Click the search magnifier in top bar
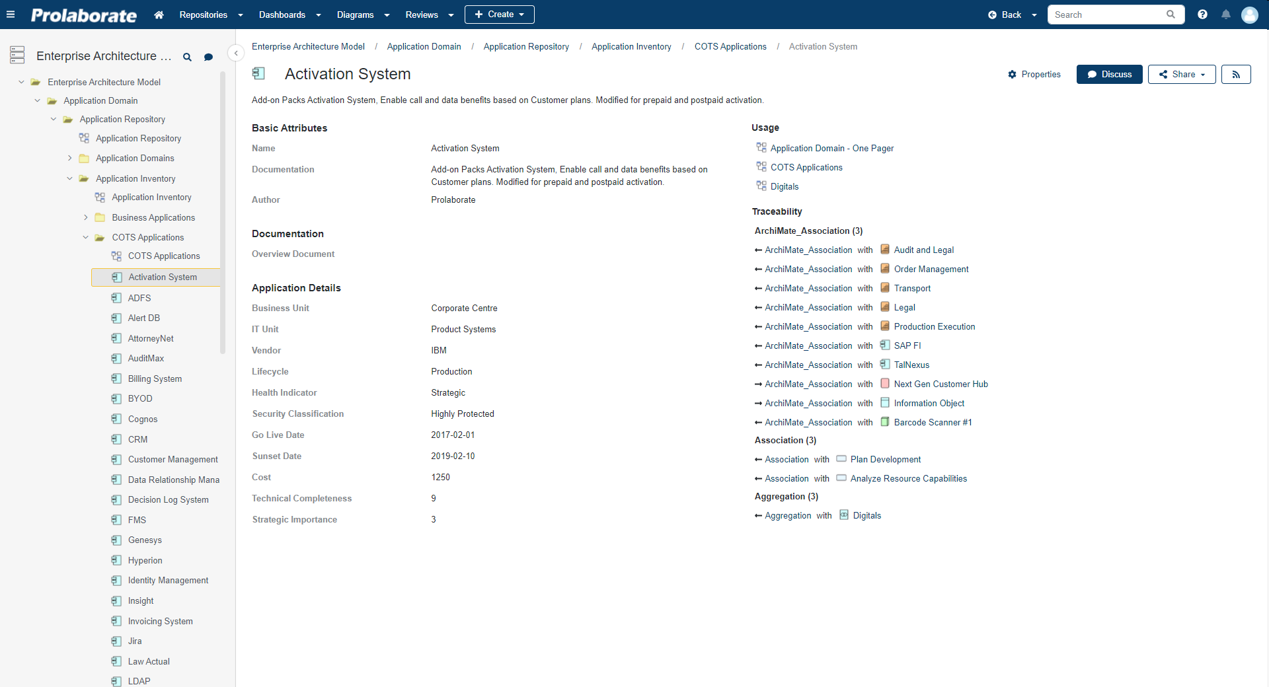The height and width of the screenshot is (687, 1269). 1171,15
